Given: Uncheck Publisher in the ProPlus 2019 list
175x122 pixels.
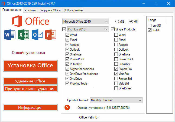Looking at the screenshot, I should pos(67,64).
